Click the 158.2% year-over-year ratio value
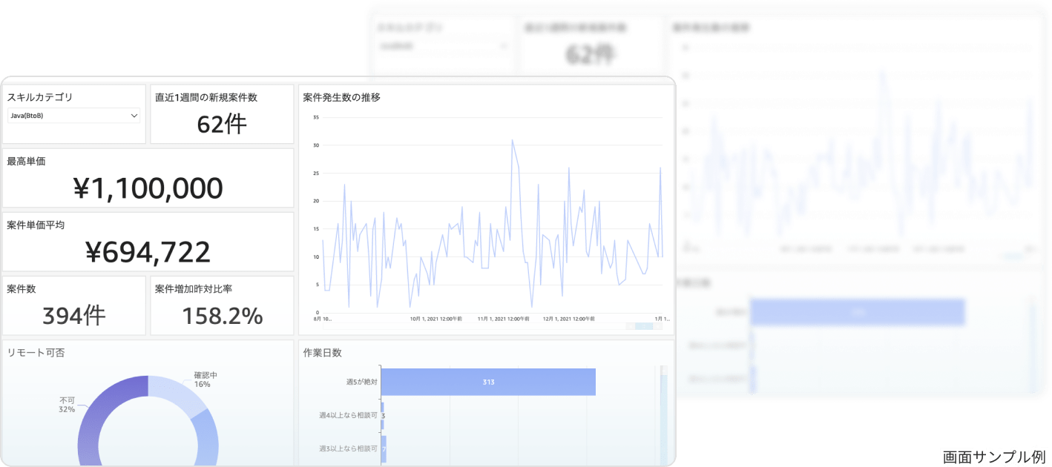Image resolution: width=1052 pixels, height=467 pixels. (x=222, y=316)
